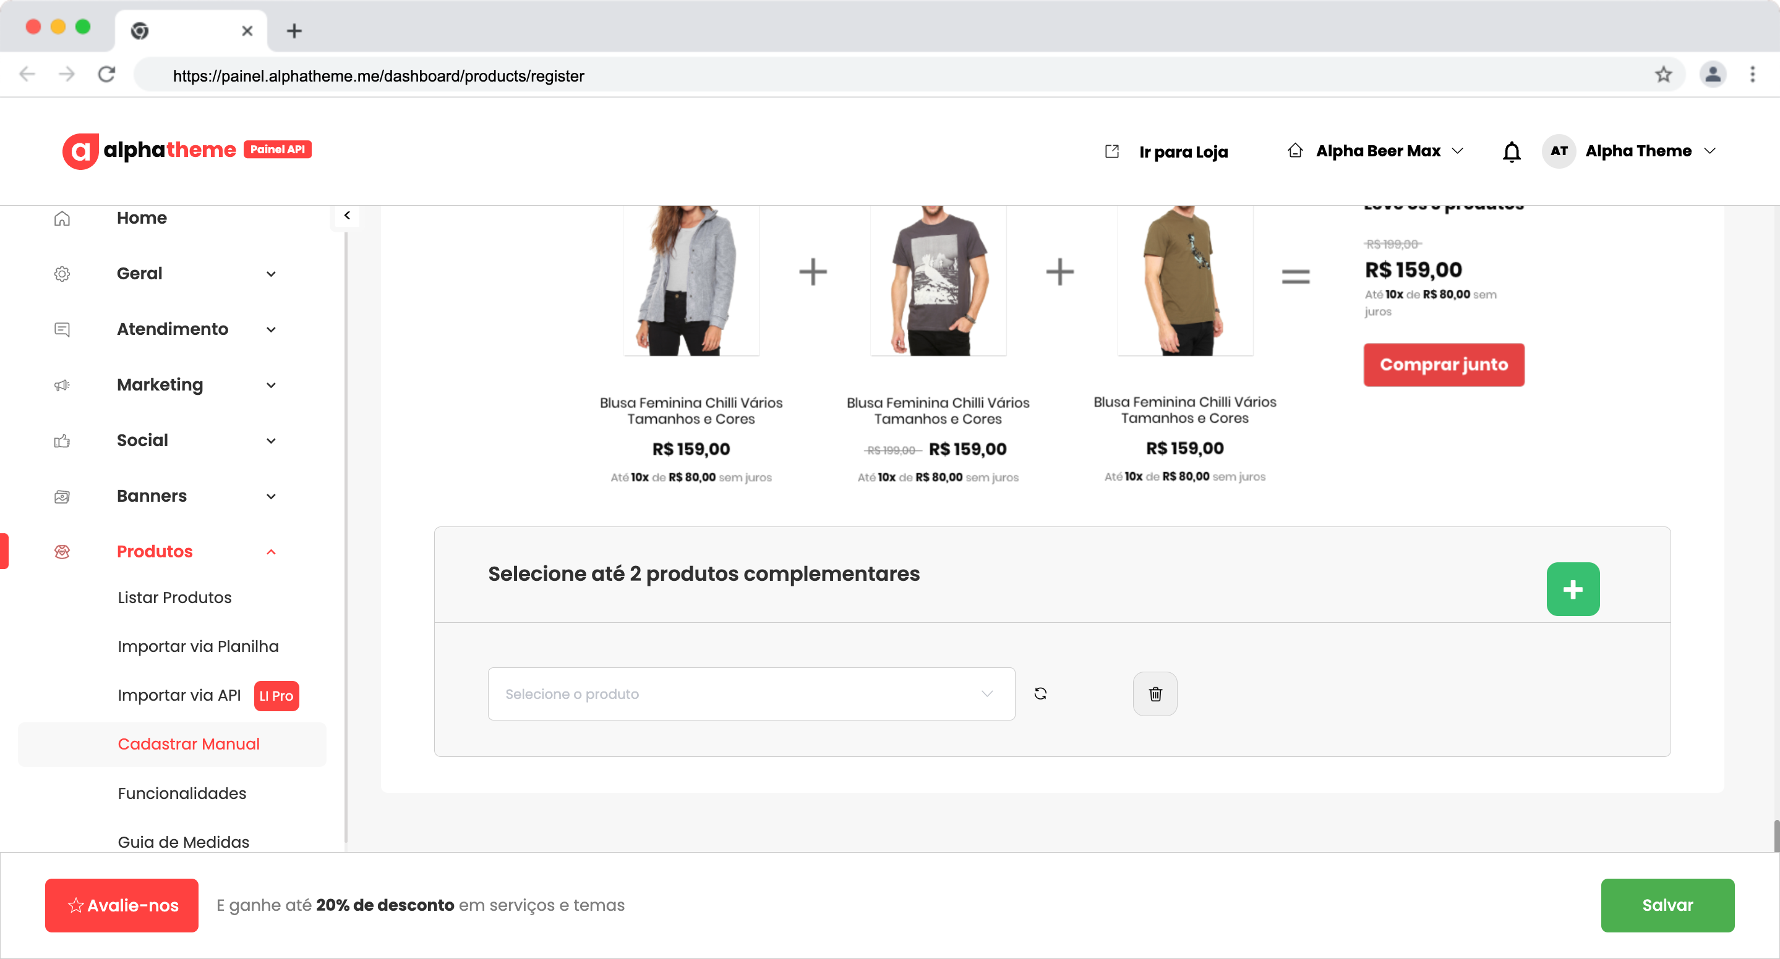Bookmark page with star icon
This screenshot has height=959, width=1780.
[x=1662, y=75]
